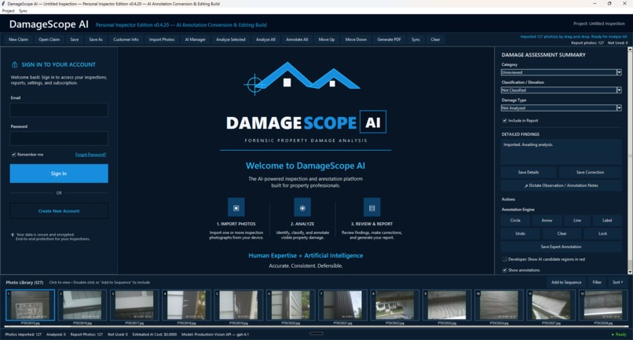Click Save Details button

coord(529,172)
